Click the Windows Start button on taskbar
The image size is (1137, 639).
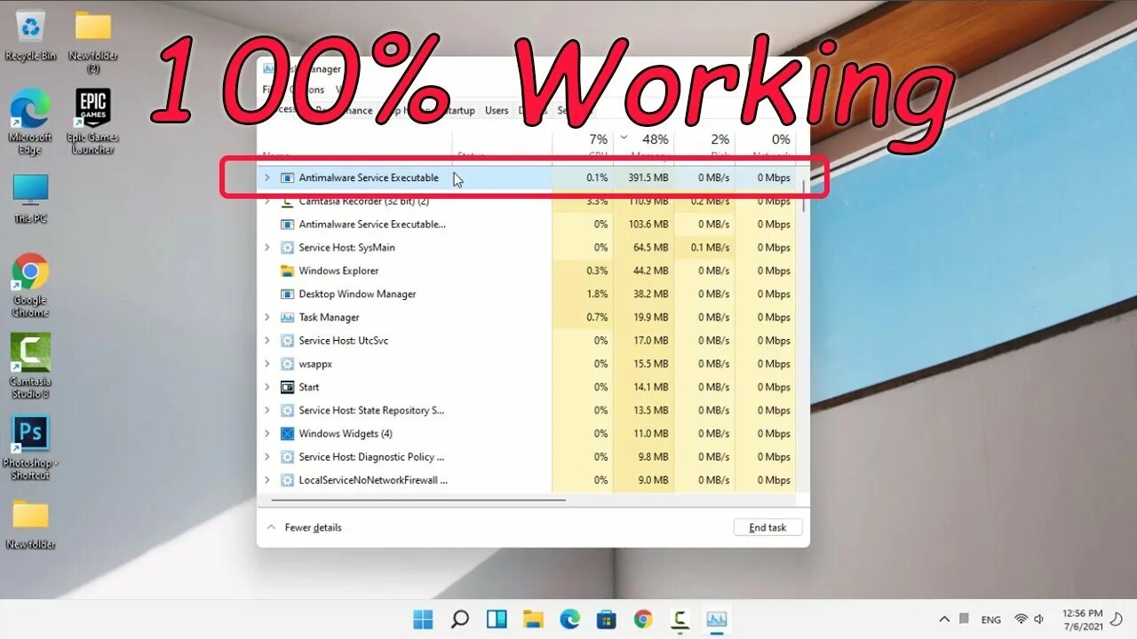(423, 619)
